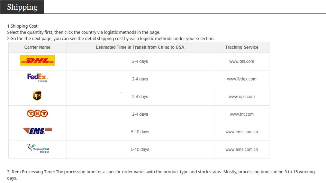Click the EMS 5-10 days transit cell
The height and width of the screenshot is (183, 326).
coord(140,132)
